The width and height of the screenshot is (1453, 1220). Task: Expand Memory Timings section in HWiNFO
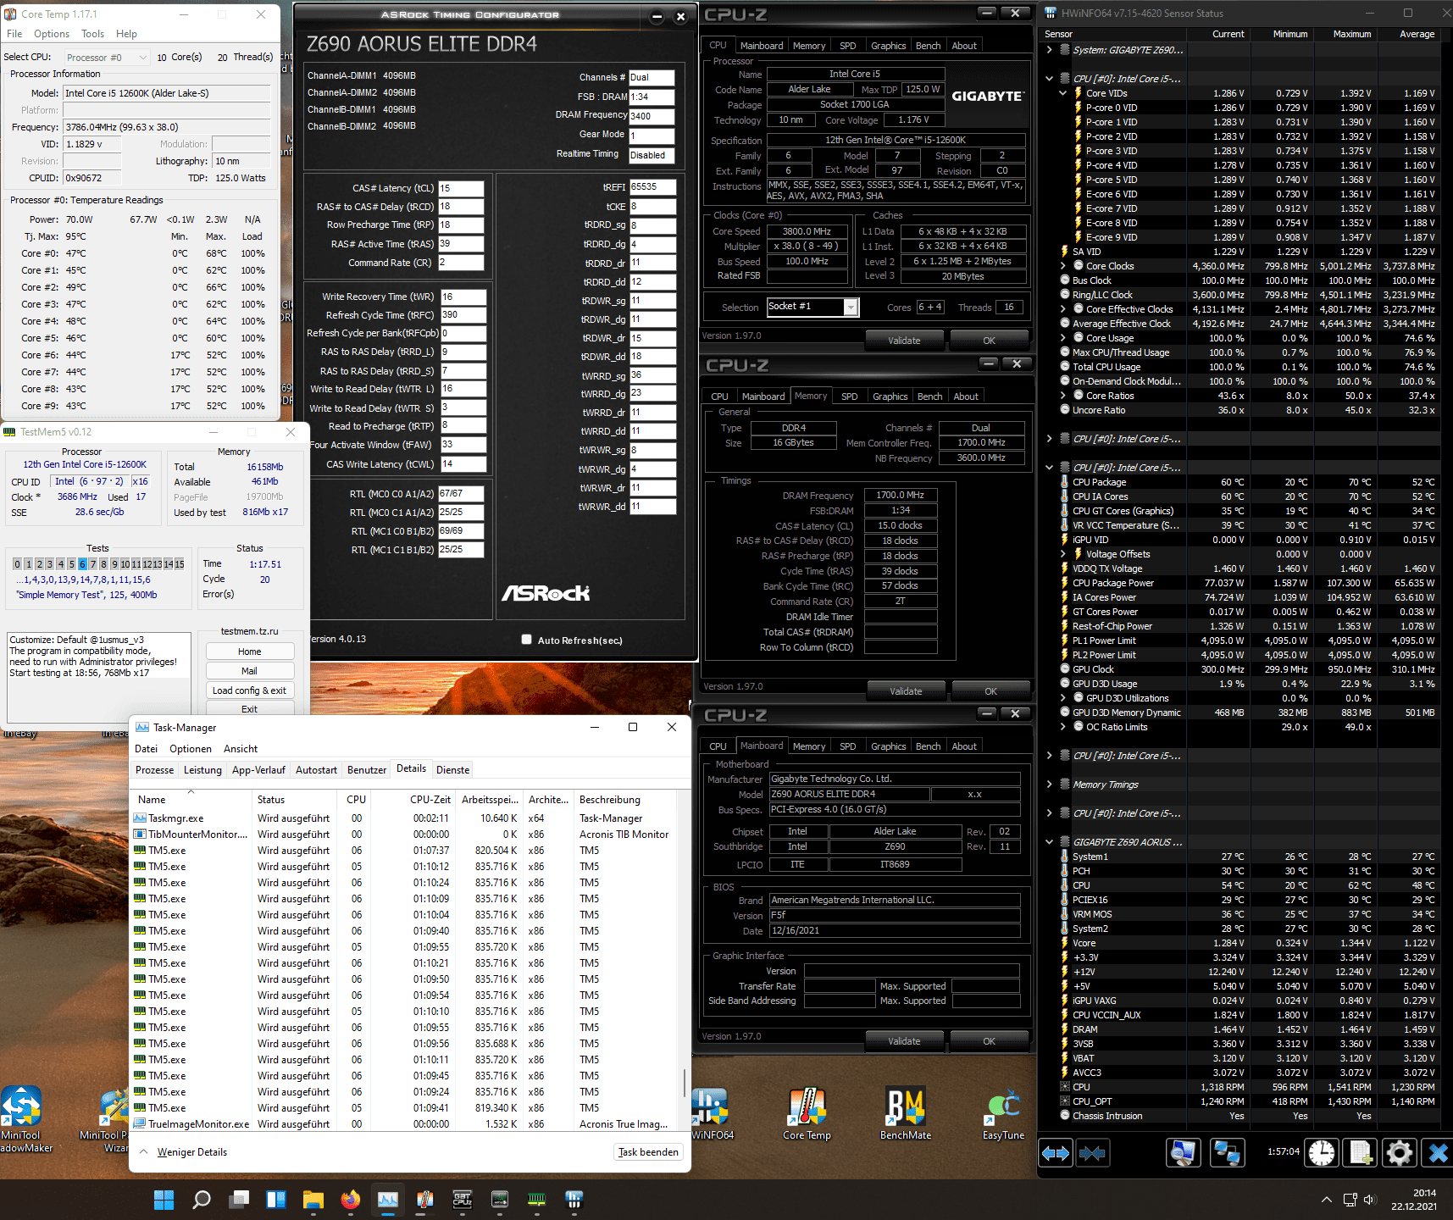pos(1050,785)
